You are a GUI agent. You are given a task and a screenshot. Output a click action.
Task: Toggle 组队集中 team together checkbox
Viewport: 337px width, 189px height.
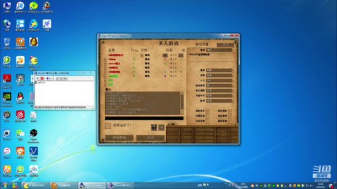click(x=207, y=111)
